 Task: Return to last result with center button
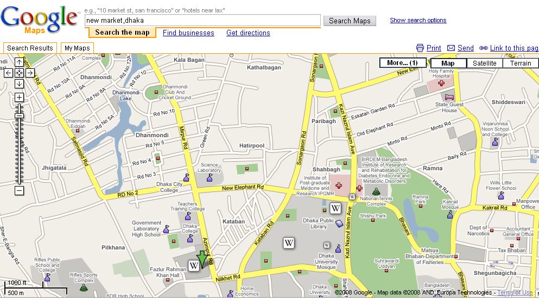coord(19,73)
